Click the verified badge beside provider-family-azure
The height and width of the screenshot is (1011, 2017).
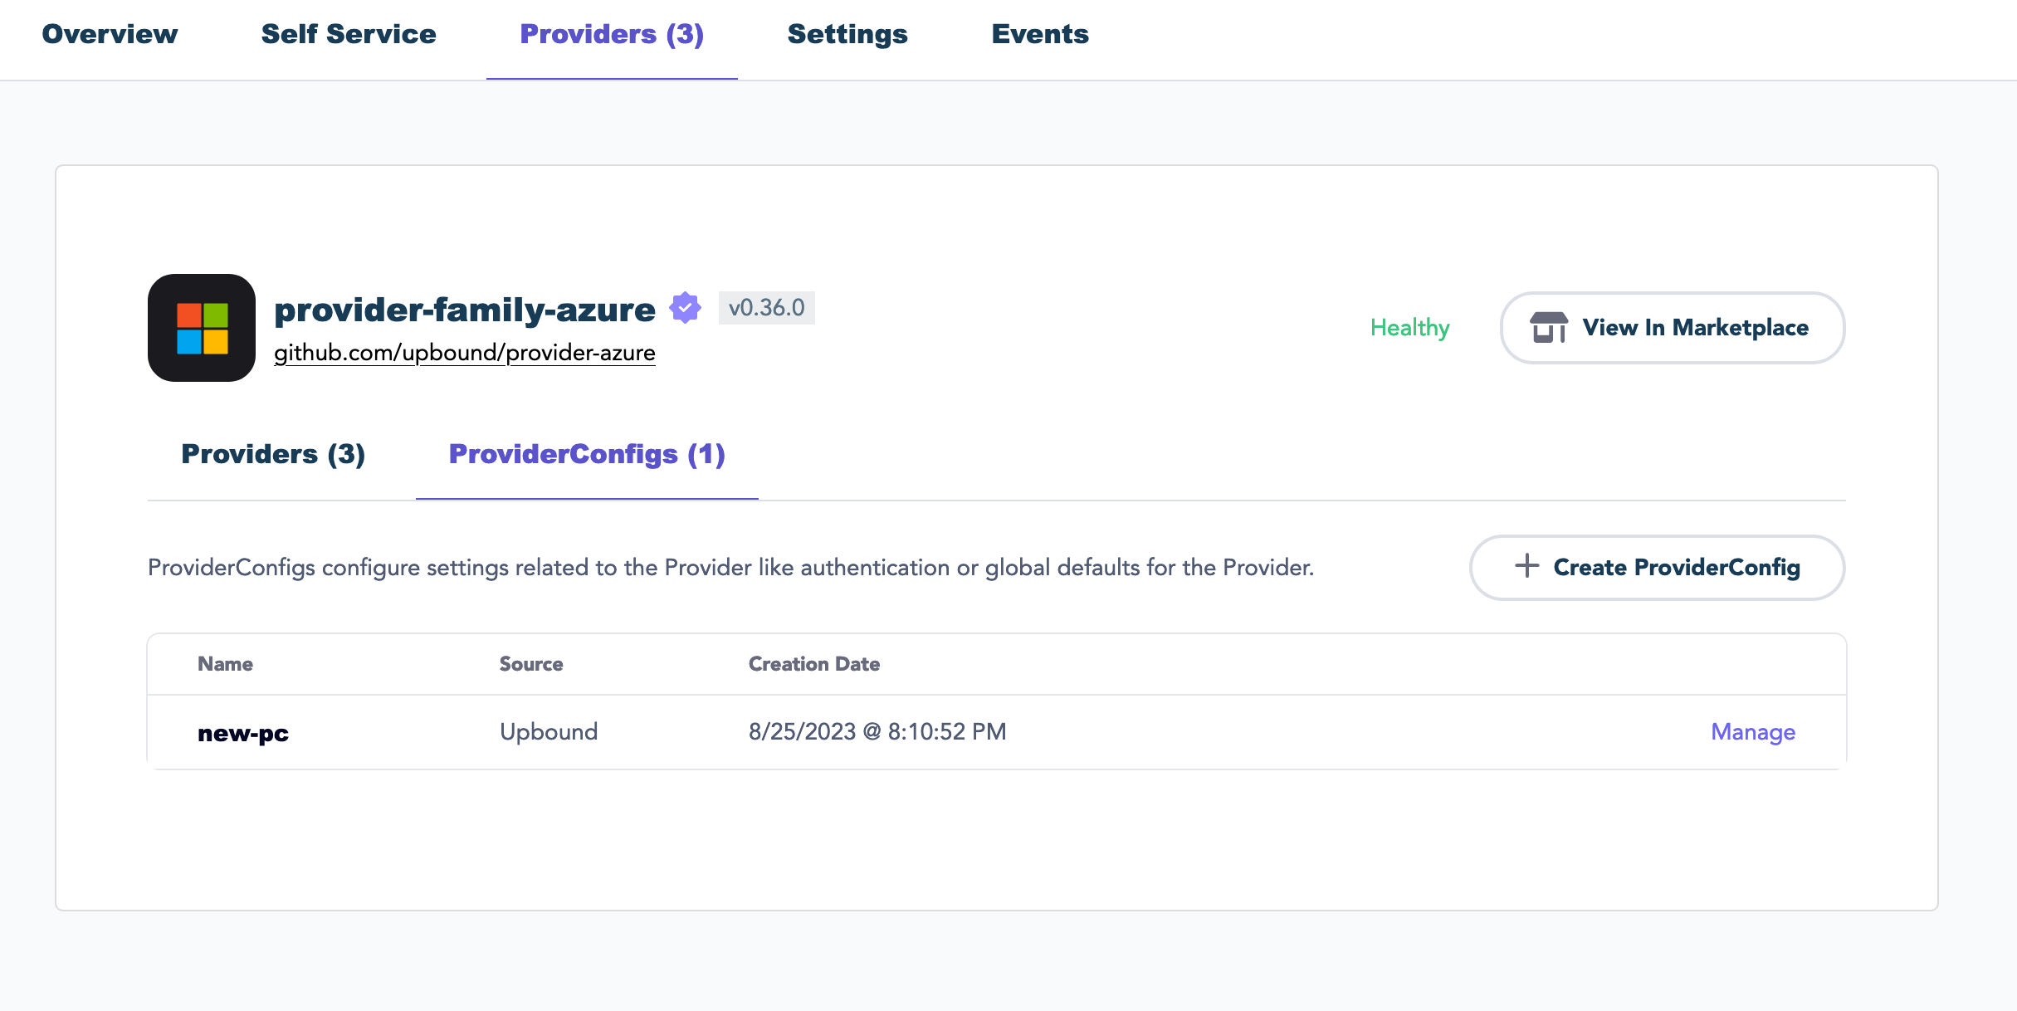pyautogui.click(x=686, y=308)
